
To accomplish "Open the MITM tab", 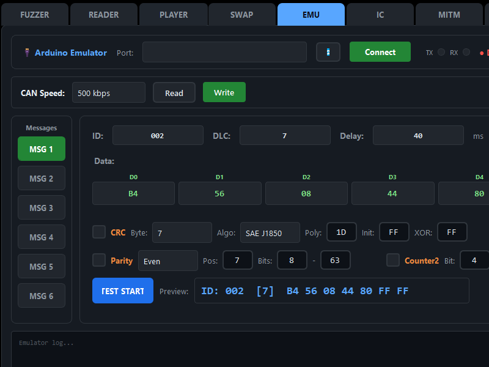I will (x=449, y=15).
